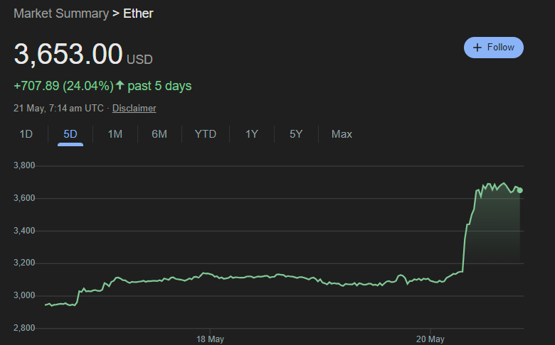Click the 3,600 y-axis label
Image resolution: width=555 pixels, height=345 pixels.
pyautogui.click(x=24, y=198)
